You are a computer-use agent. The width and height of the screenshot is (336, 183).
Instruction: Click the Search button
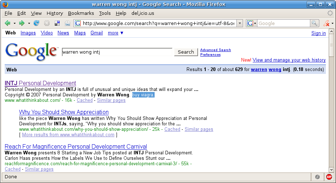(x=186, y=52)
